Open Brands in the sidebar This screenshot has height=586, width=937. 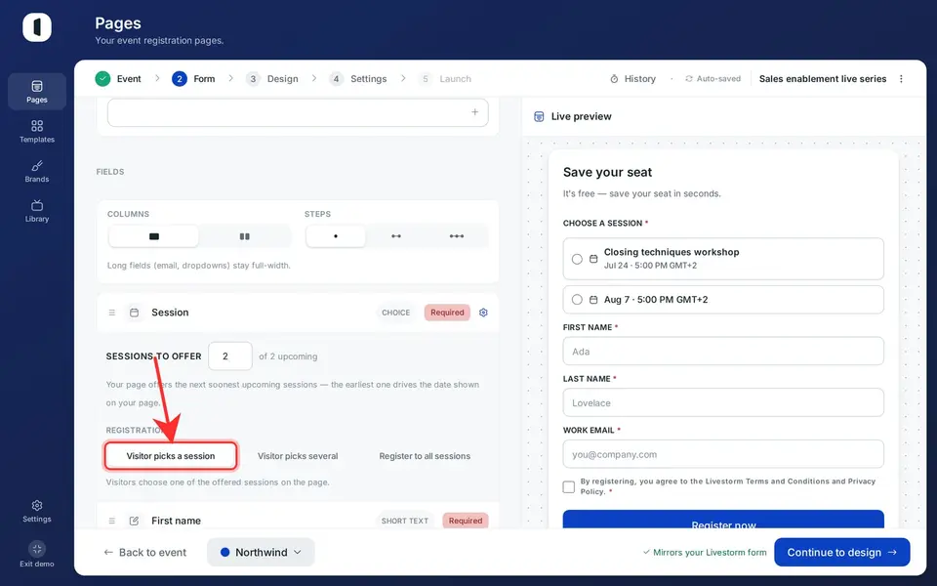37,171
